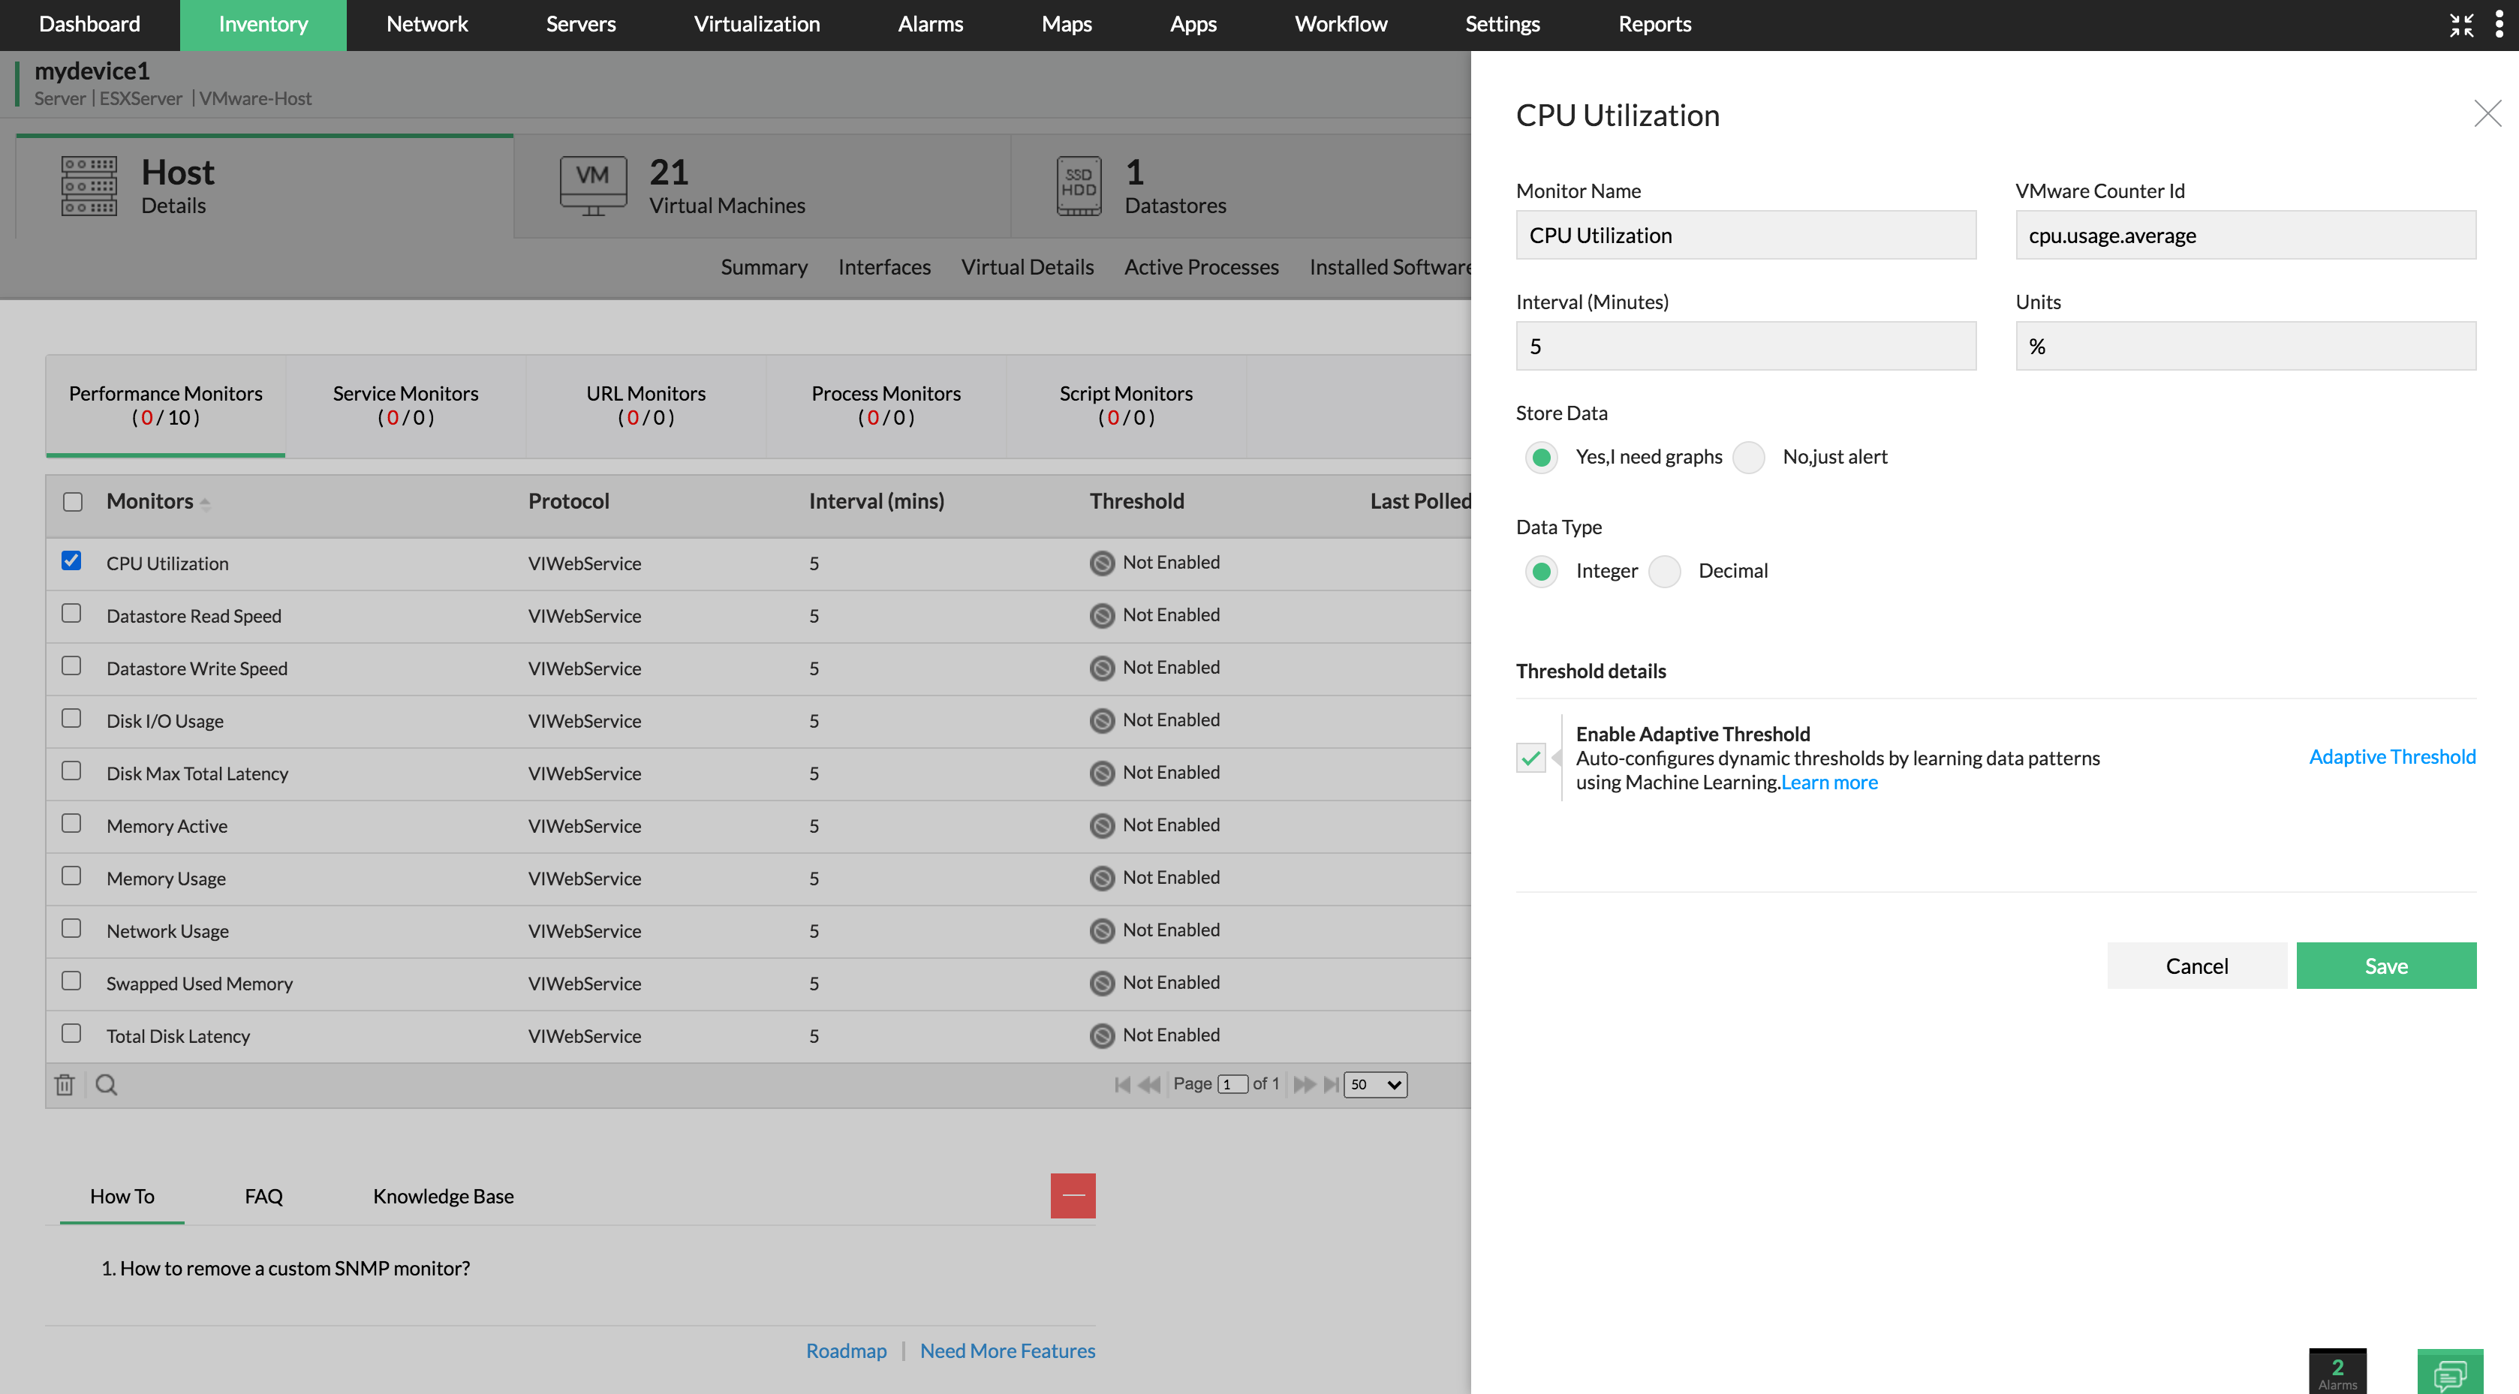Image resolution: width=2519 pixels, height=1394 pixels.
Task: Open the page size 50 dropdown
Action: 1375,1084
